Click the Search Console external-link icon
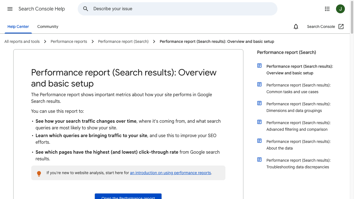 click(x=341, y=27)
